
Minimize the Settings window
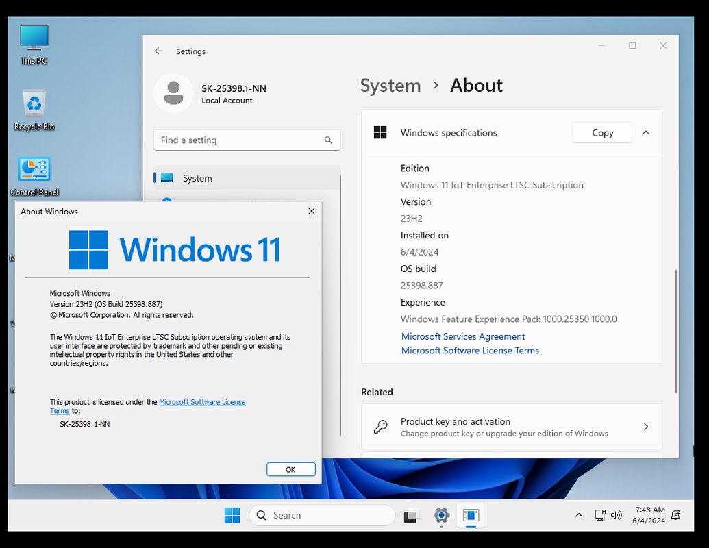pos(602,46)
